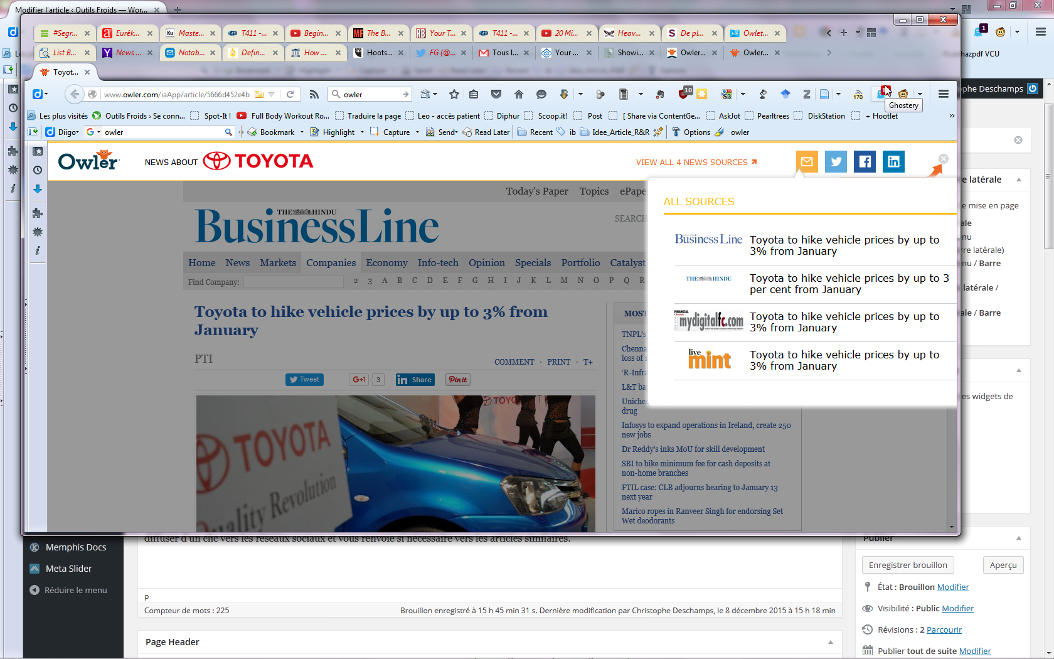Click the Diigo toolbar search field

coord(166,132)
